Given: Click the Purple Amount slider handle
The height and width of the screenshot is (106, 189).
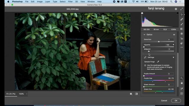Looking at the screenshot, I should [x=144, y=76].
